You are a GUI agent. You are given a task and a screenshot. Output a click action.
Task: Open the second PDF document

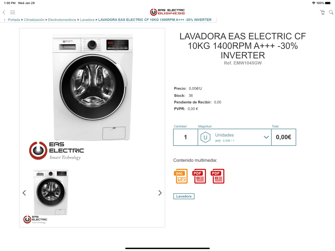point(217,176)
